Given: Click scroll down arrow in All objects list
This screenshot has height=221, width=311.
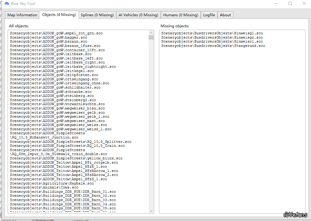Looking at the screenshot, I should (151, 211).
